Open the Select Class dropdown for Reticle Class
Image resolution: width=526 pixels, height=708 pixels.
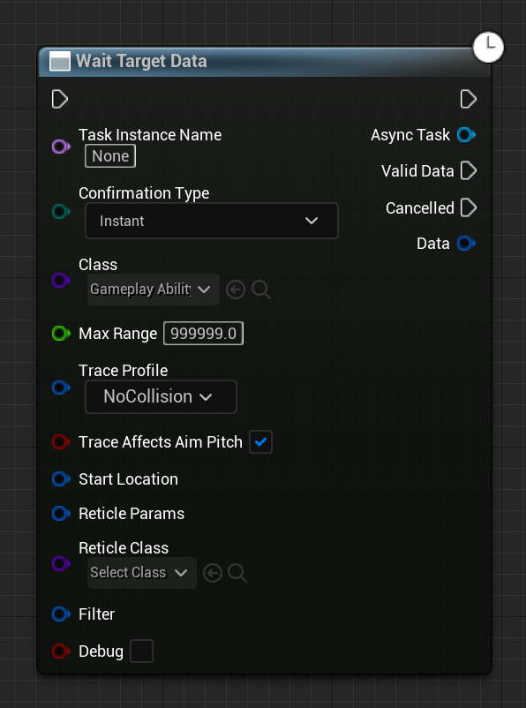(x=141, y=573)
